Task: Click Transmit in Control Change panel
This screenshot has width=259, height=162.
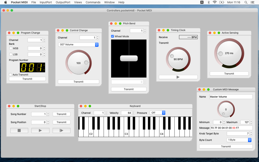Action: 78,82
